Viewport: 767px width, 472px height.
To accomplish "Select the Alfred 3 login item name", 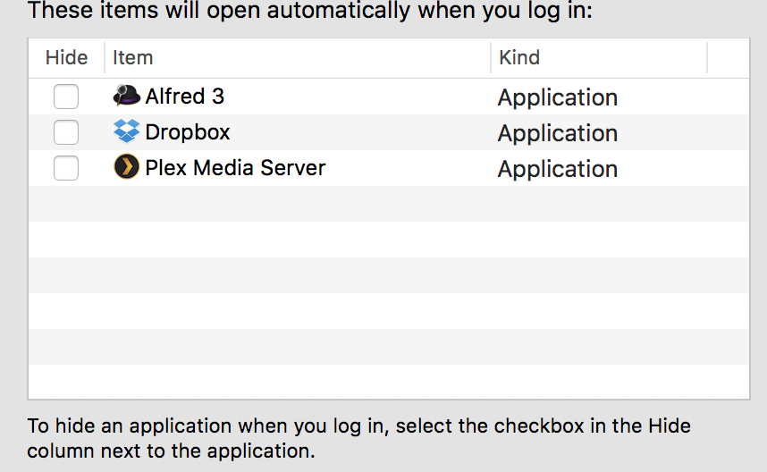I will [x=185, y=97].
